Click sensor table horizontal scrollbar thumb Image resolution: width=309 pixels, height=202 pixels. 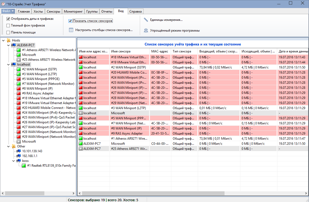pos(153,193)
